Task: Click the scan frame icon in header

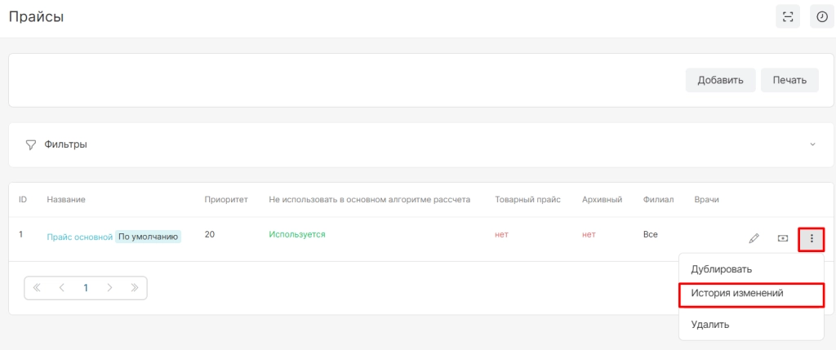Action: click(x=787, y=16)
